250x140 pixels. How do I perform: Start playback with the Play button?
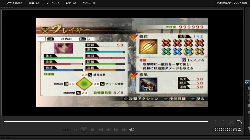pos(84,130)
